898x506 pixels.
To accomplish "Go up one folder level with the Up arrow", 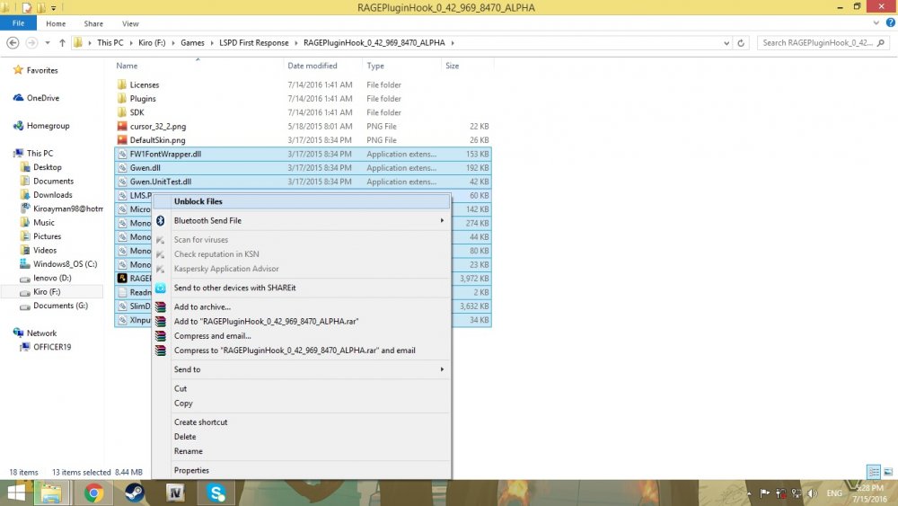I will [62, 42].
